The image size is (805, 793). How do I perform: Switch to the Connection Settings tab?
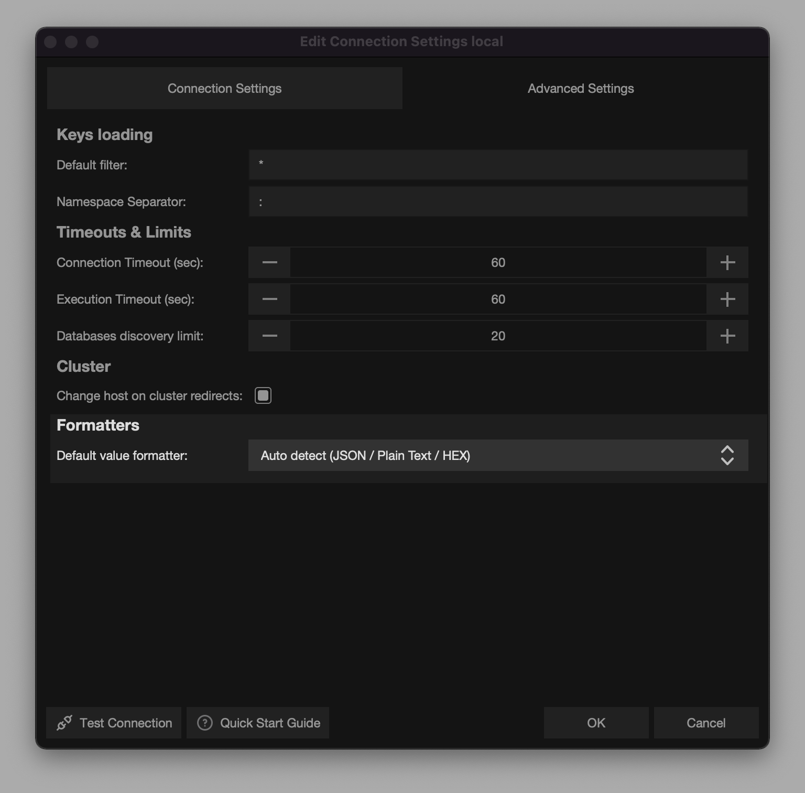pos(225,88)
